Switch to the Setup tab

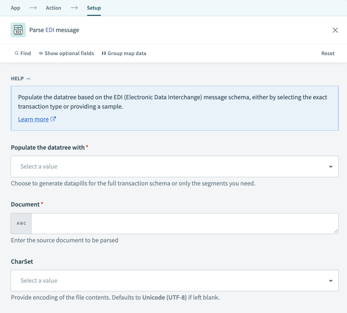point(94,8)
